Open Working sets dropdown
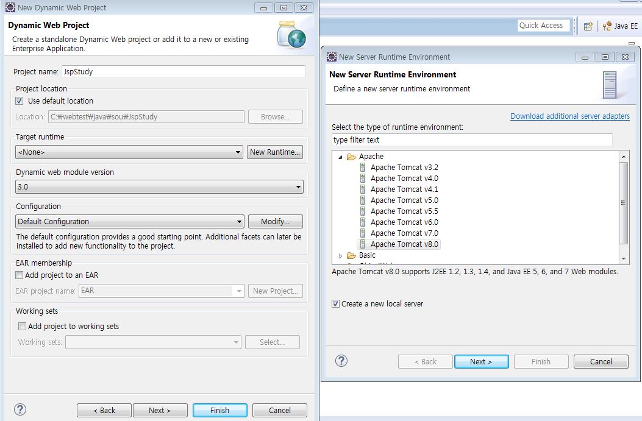Screen dimensions: 642x421 click(x=153, y=342)
